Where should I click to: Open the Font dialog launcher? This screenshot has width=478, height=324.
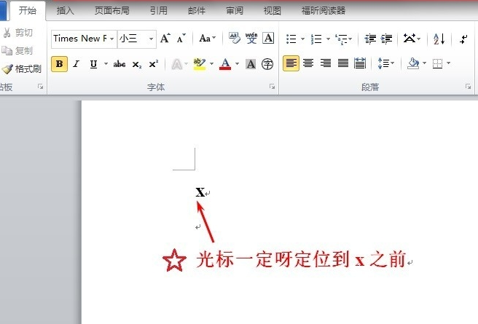272,87
